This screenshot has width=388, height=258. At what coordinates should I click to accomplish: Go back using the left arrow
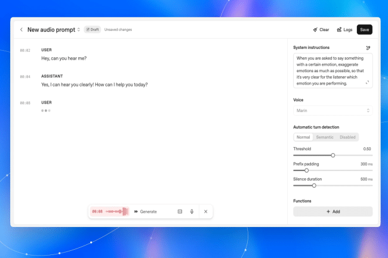[x=21, y=30]
